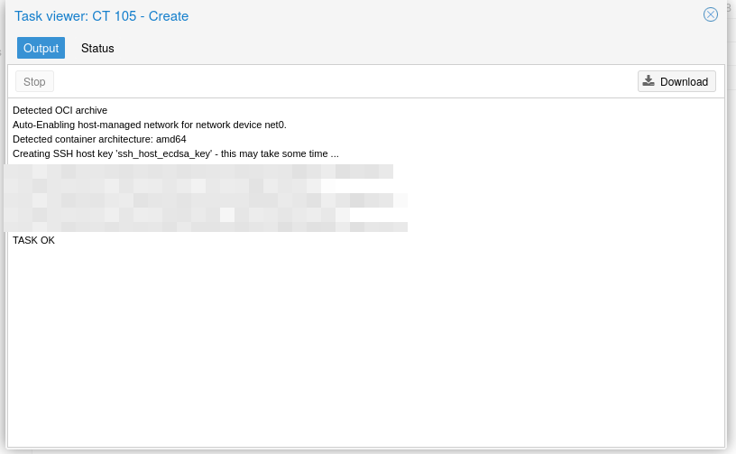The height and width of the screenshot is (454, 736).
Task: Switch to the Status tab
Action: click(97, 48)
